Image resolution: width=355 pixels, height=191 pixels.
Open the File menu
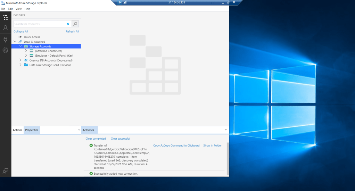(3, 9)
